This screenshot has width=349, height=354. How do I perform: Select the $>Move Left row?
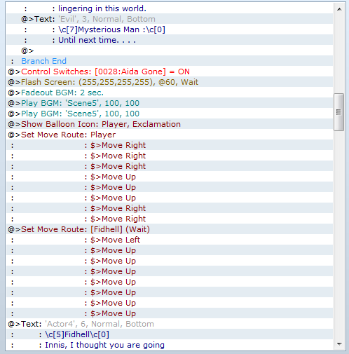click(x=170, y=240)
